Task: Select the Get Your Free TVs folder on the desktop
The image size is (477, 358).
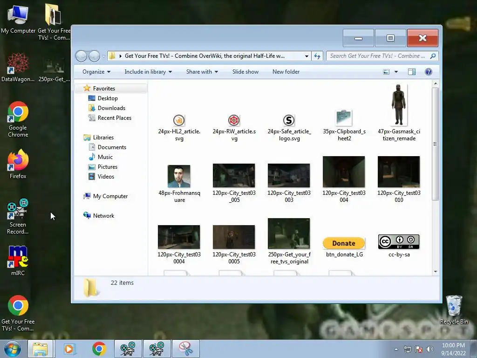Action: [x=54, y=22]
